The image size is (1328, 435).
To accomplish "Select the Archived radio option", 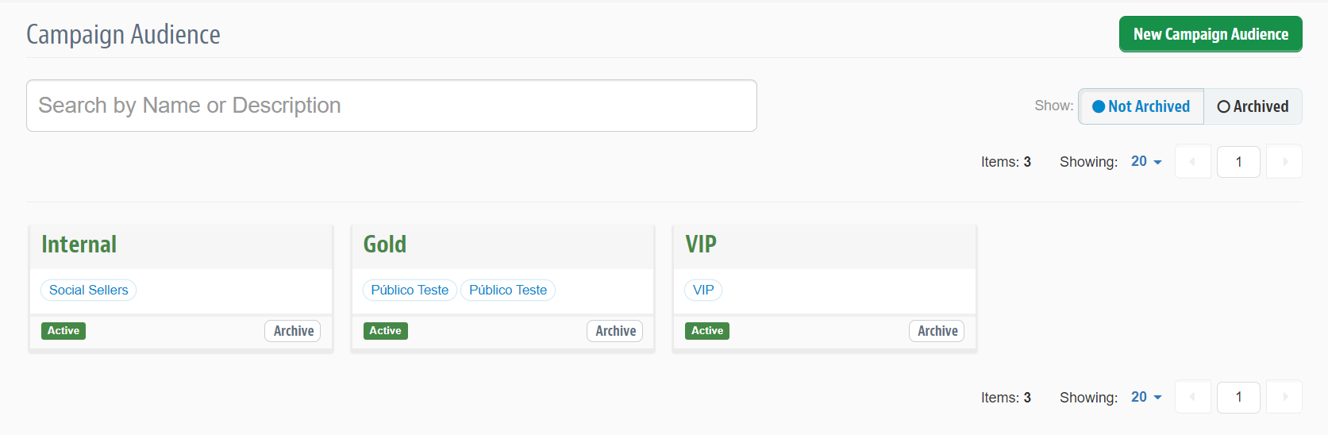I will [x=1253, y=106].
